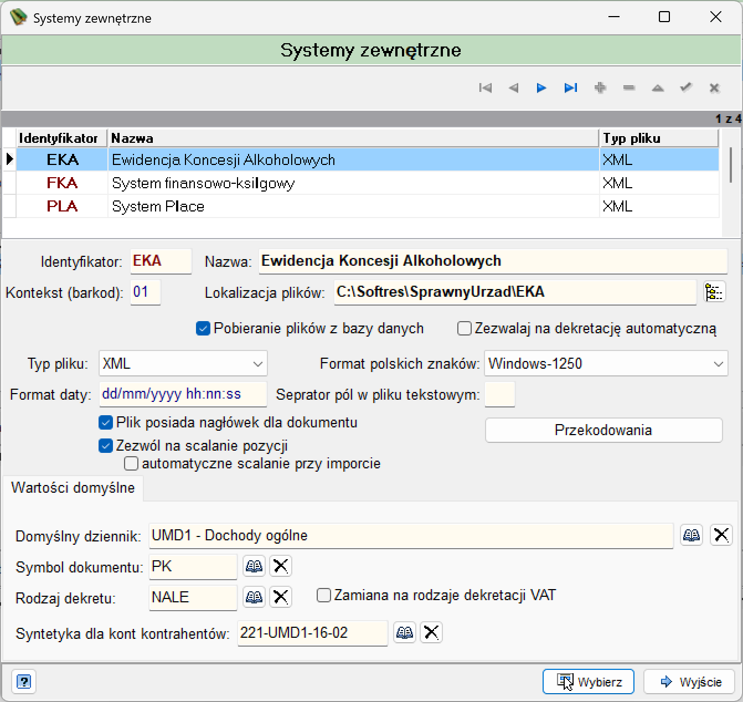743x702 pixels.
Task: Check automatyczne scalanie przy imporcie
Action: point(131,463)
